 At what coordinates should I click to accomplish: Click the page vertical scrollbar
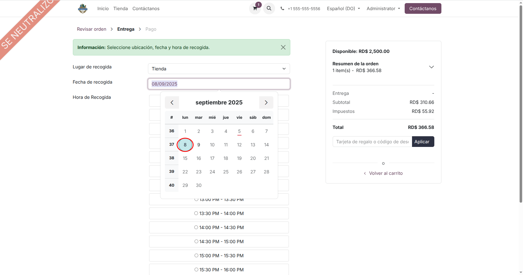tap(521, 113)
